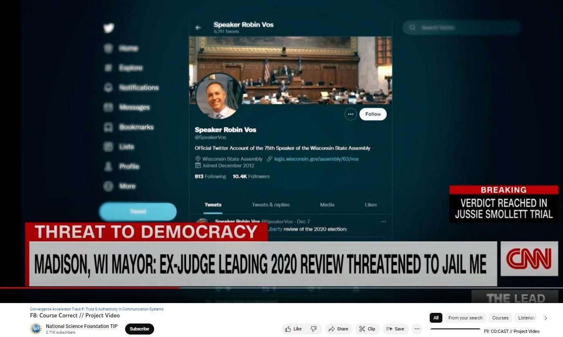Open Lists in Twitter sidebar
Screen dimensions: 563x337
(119, 146)
